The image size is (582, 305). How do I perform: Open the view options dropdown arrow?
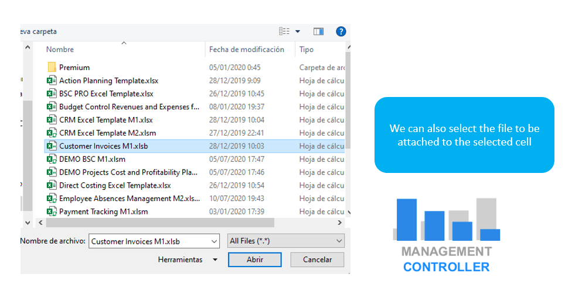pyautogui.click(x=298, y=32)
